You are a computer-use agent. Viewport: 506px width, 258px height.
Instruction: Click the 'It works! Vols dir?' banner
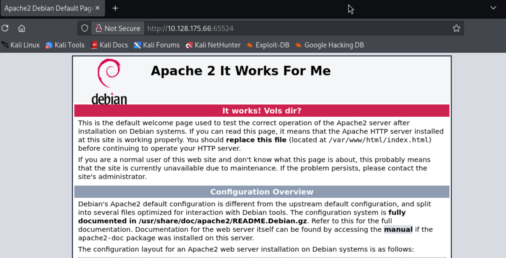pos(262,111)
